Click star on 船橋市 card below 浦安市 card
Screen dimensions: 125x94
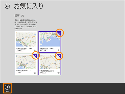click(x=58, y=73)
